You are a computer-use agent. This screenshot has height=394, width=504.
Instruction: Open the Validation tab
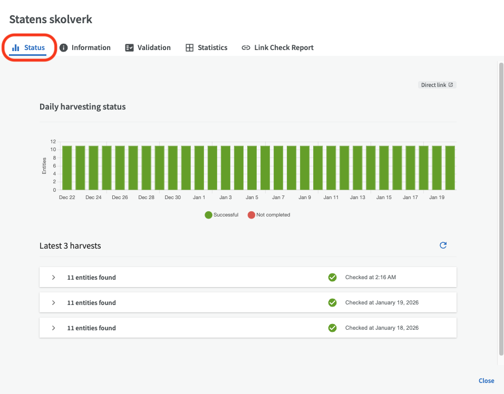pyautogui.click(x=154, y=48)
